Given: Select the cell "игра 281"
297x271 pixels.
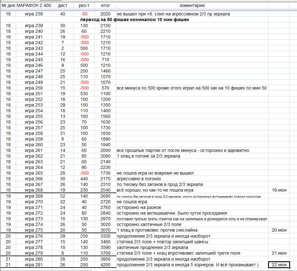Looking at the screenshot, I should [x=34, y=265].
